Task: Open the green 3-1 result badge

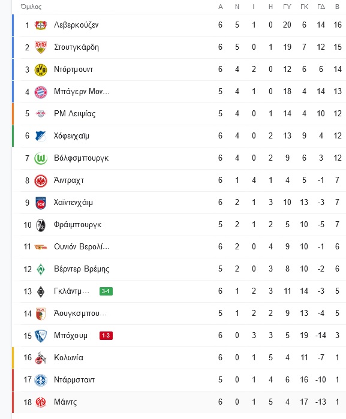Action: point(106,291)
